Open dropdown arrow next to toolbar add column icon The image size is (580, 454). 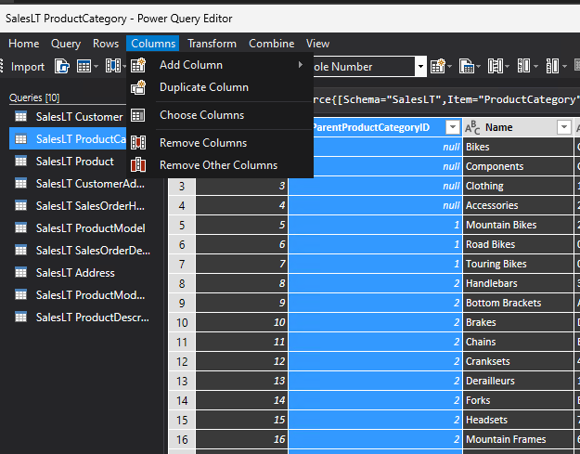450,67
